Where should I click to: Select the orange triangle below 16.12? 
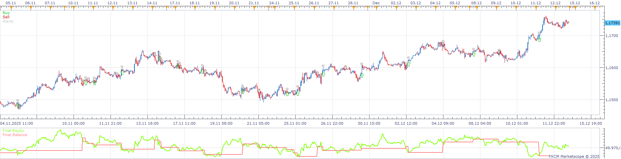tap(595, 8)
